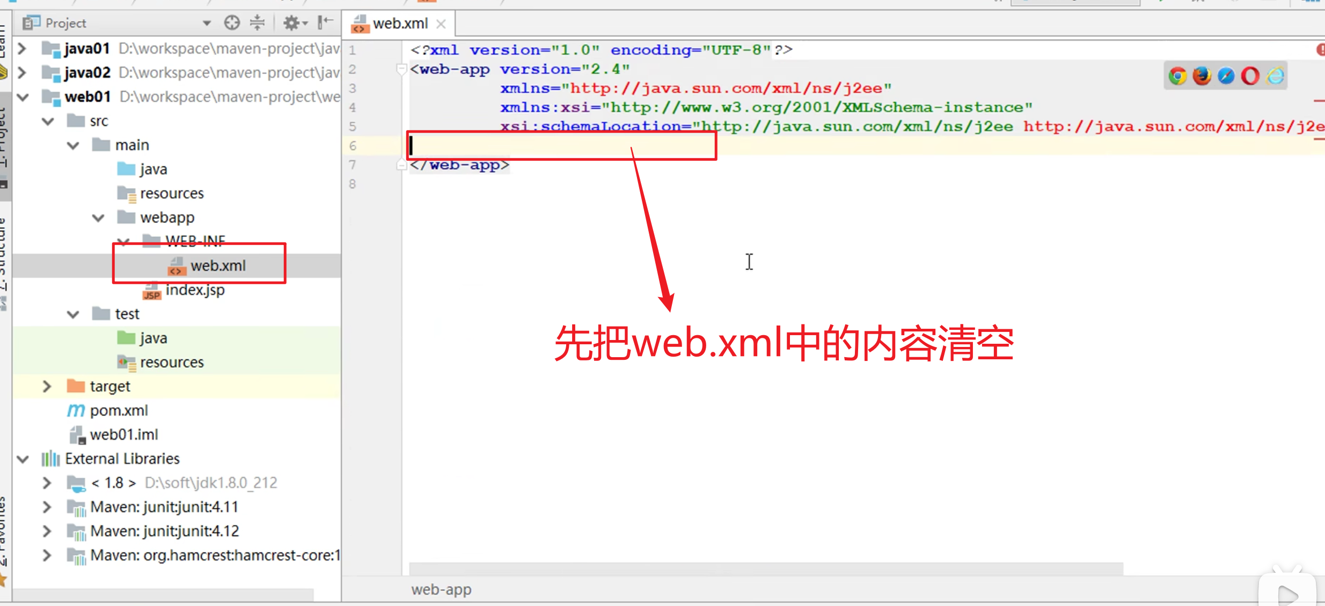Viewport: 1325px width, 606px height.
Task: Open pom.xml in project tree
Action: point(119,411)
